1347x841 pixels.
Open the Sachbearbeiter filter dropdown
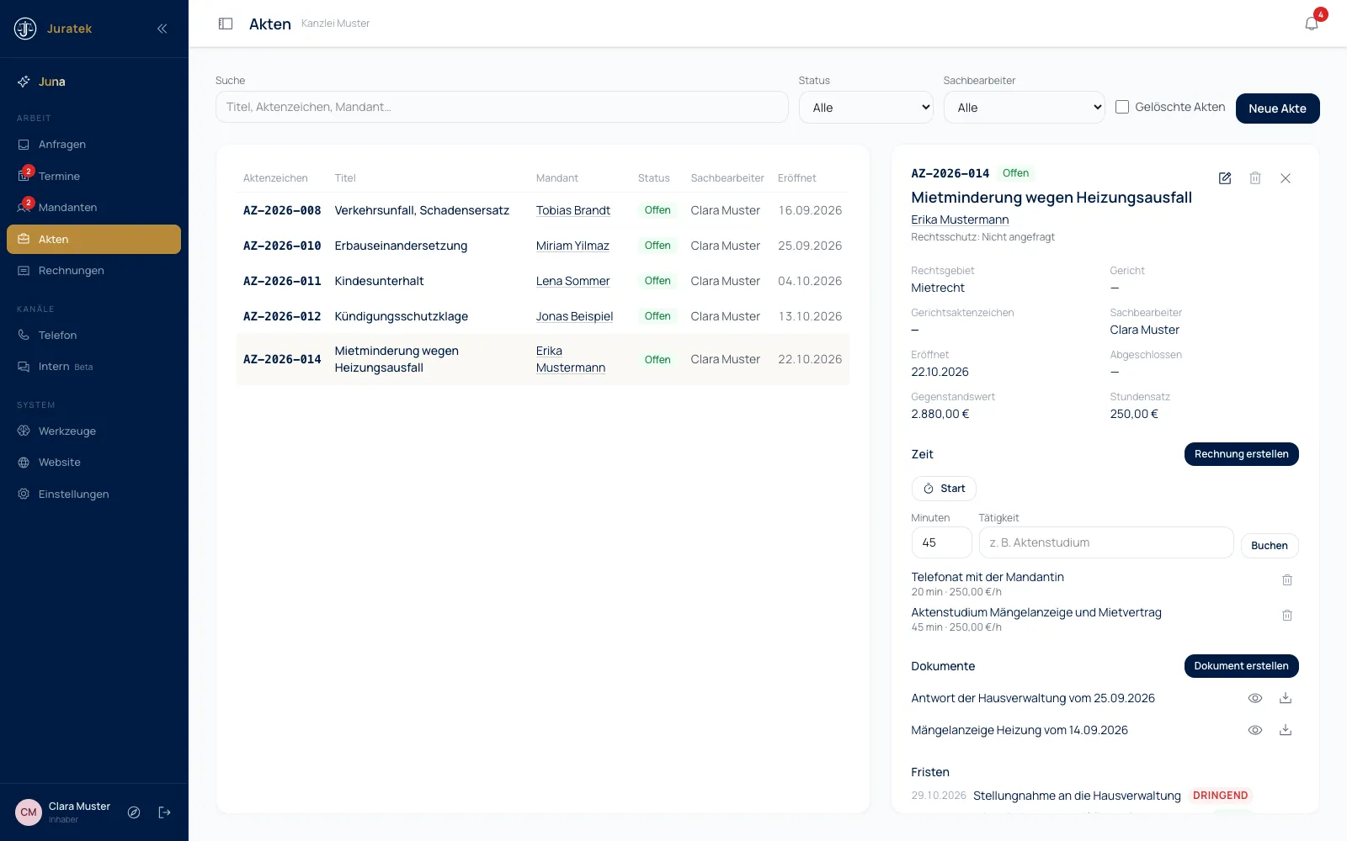1025,108
